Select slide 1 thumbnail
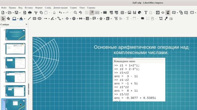The height and width of the screenshot is (110, 197). [x=15, y=35]
